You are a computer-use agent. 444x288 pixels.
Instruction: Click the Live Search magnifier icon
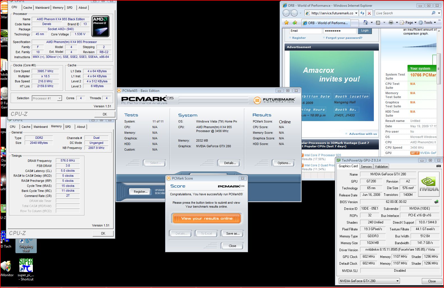(434, 13)
